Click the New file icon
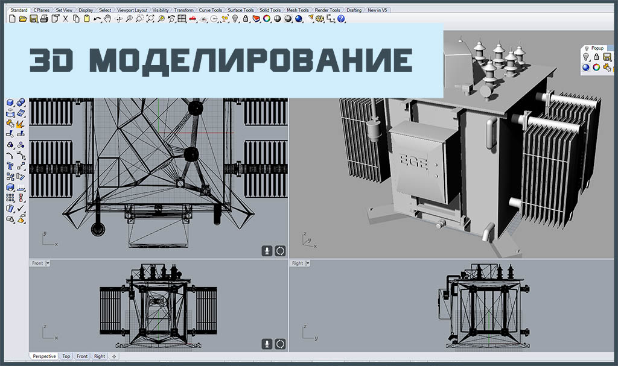This screenshot has width=618, height=366. click(13, 19)
